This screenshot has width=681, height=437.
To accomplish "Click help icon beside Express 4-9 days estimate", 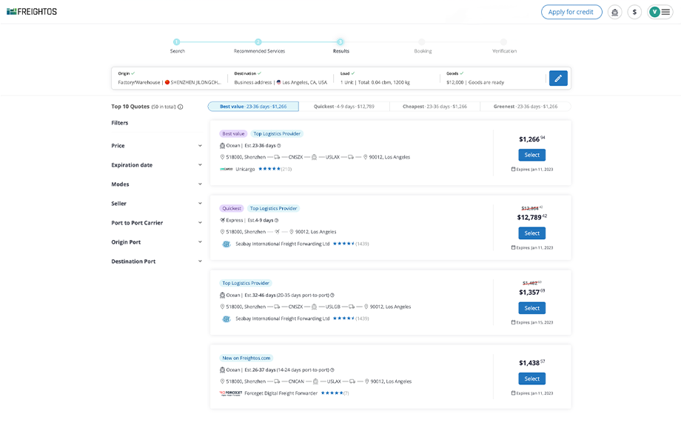I will (x=277, y=221).
